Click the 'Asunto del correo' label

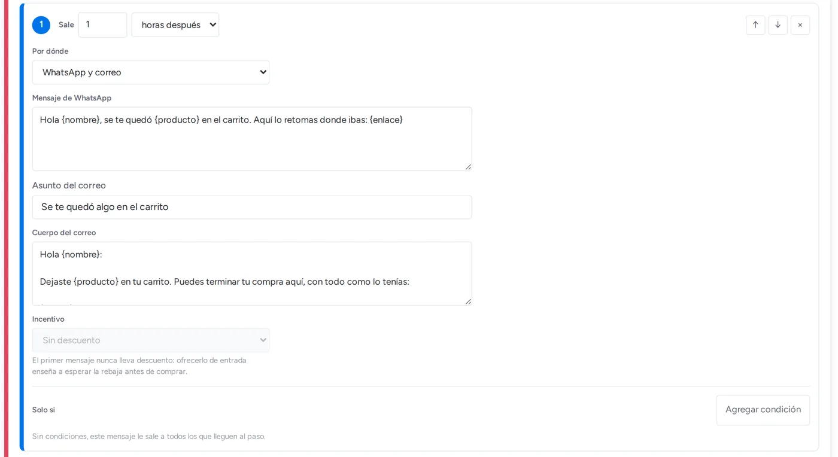click(69, 185)
